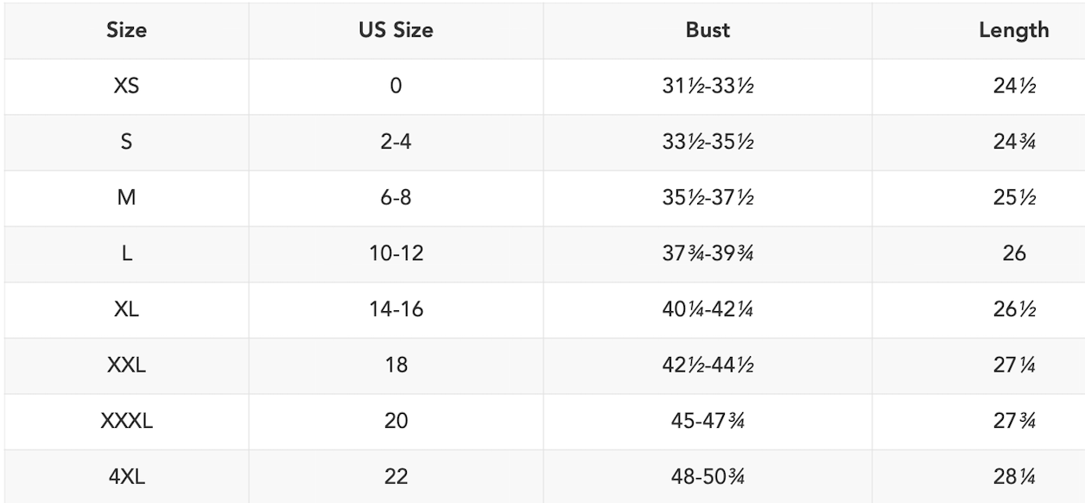
Task: Select the XXXL size cell
Action: coord(126,421)
